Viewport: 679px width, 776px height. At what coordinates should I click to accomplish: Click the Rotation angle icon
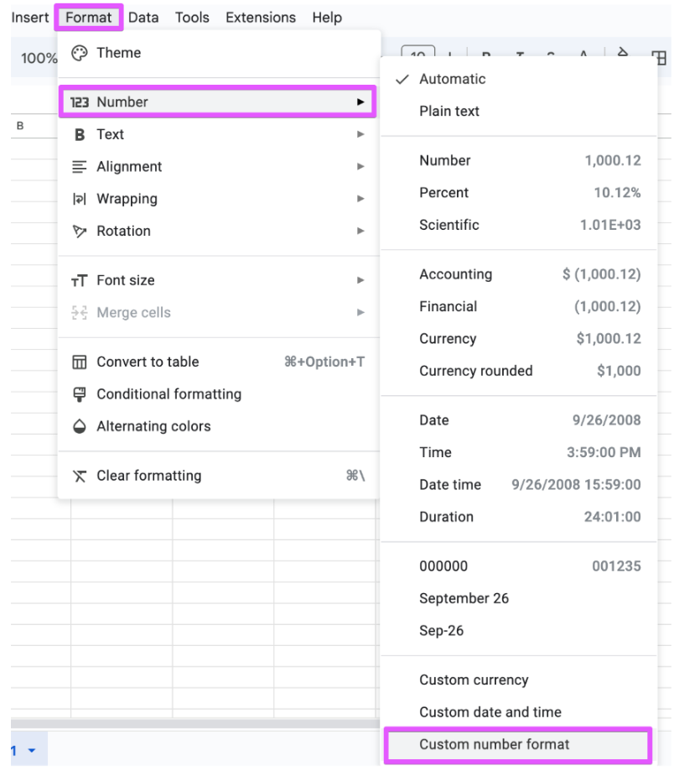click(x=80, y=232)
